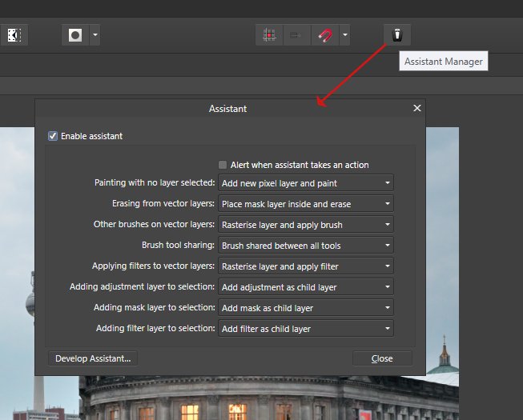This screenshot has width=523, height=420.
Task: Open Adding adjustment layer to selection dropdown
Action: [x=306, y=286]
